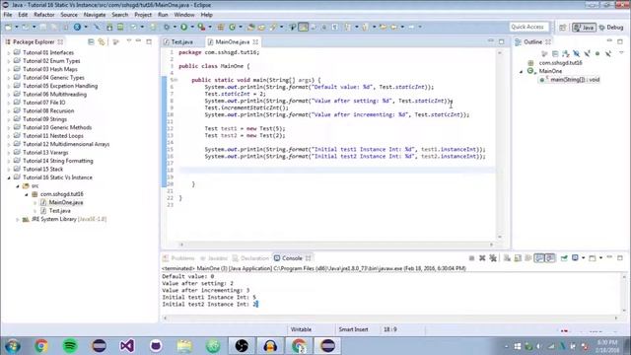The image size is (631, 355).
Task: Select Tutorial 12 Multidimensional Arrays project
Action: [x=66, y=144]
